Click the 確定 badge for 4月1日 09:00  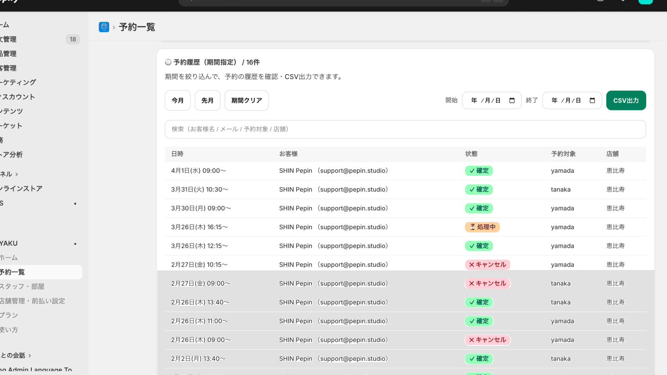479,171
